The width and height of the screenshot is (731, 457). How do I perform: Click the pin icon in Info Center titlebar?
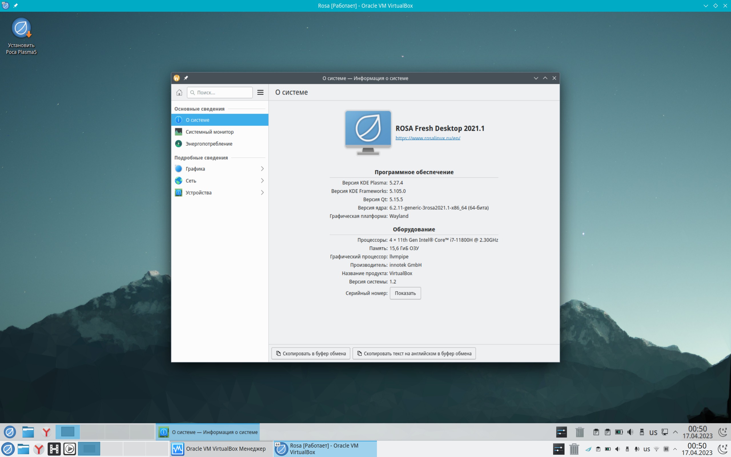click(x=186, y=78)
